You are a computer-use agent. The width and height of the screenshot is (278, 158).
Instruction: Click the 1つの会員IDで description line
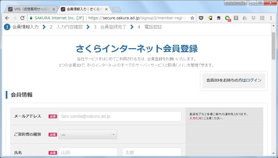(x=136, y=65)
